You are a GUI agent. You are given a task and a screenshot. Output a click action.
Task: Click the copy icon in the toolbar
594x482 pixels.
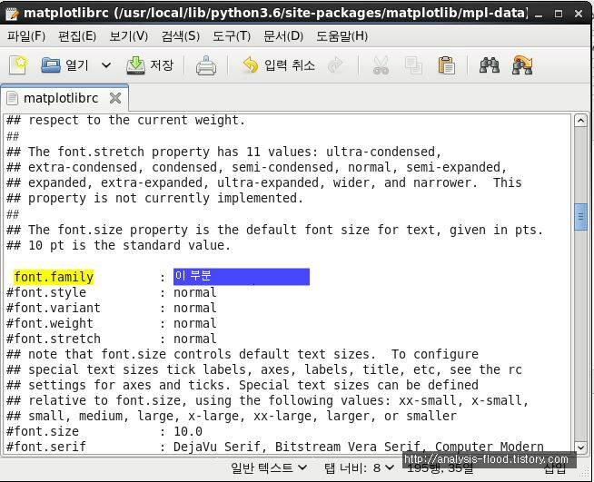[413, 65]
